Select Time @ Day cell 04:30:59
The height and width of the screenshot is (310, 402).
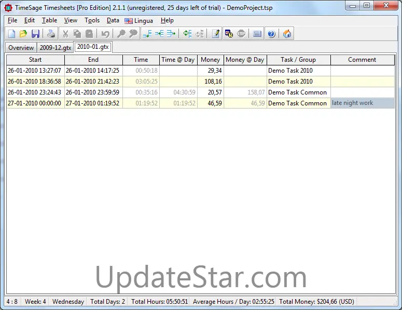pos(178,92)
